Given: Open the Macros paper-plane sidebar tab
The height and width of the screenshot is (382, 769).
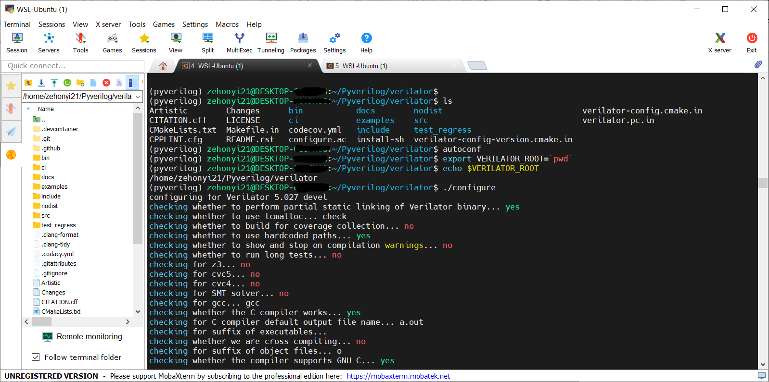Looking at the screenshot, I should coord(11,131).
